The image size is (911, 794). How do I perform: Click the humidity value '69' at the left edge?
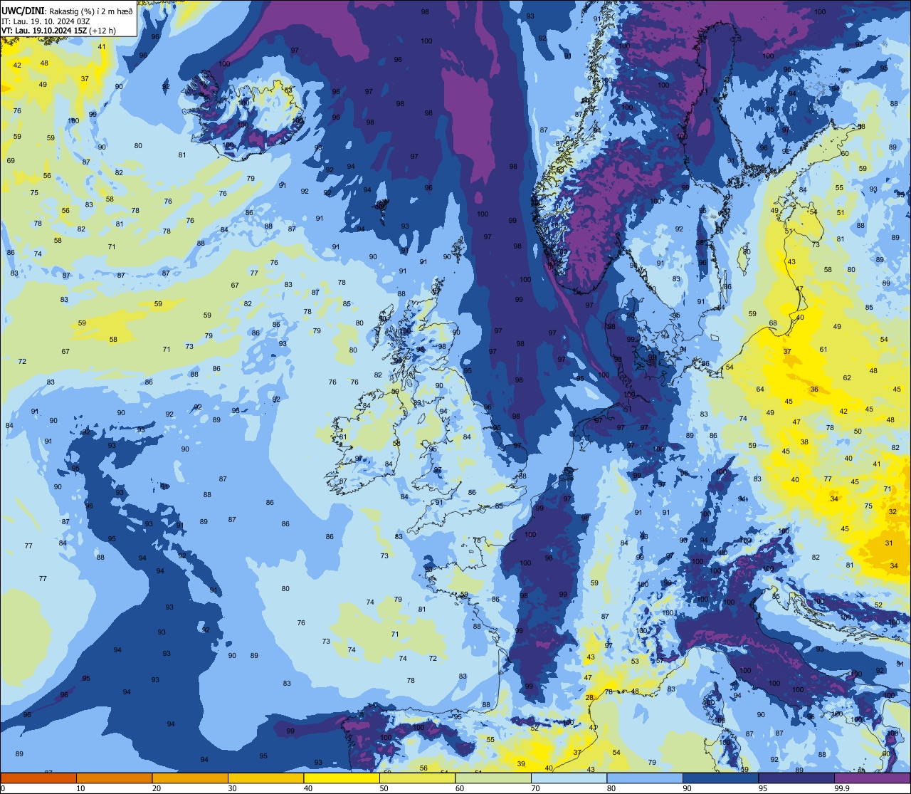click(11, 160)
